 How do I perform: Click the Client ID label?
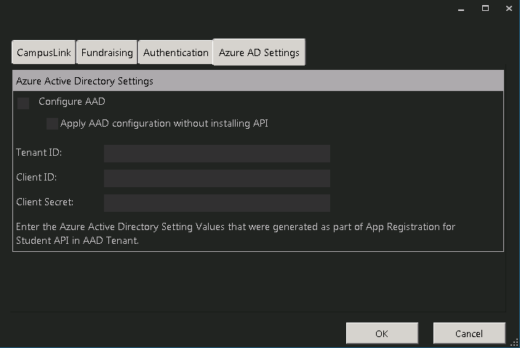click(36, 177)
